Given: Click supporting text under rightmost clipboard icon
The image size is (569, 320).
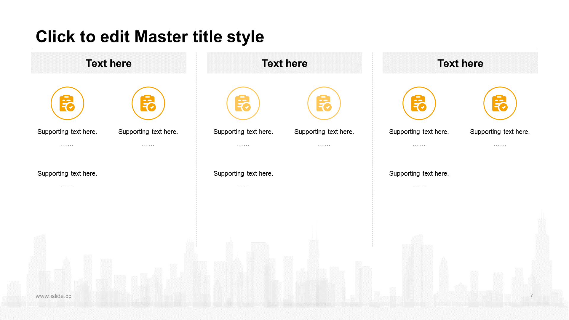Looking at the screenshot, I should pos(500,132).
